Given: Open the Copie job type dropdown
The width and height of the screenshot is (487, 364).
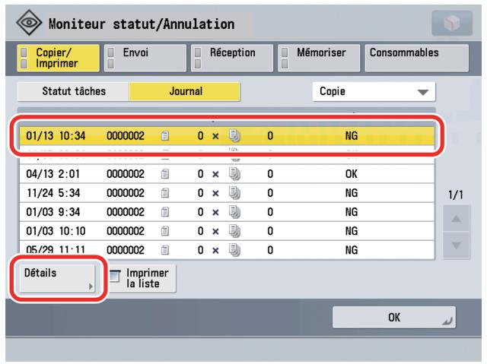Looking at the screenshot, I should tap(374, 92).
